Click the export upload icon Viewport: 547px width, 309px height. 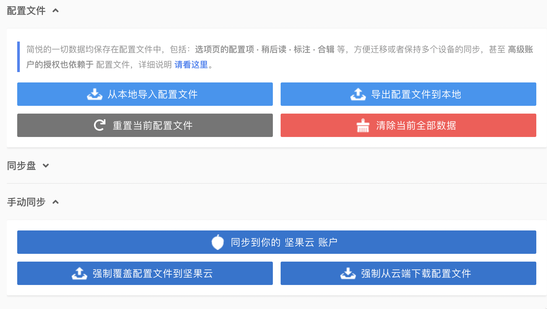tap(358, 94)
